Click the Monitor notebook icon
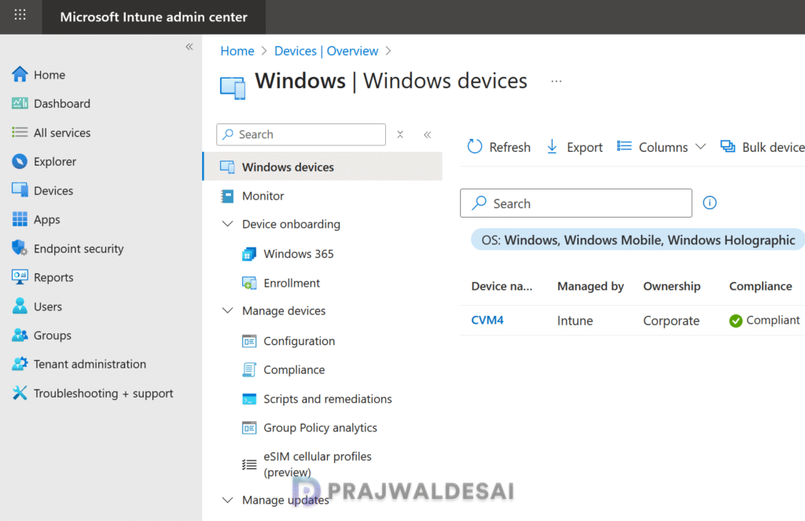 point(227,196)
